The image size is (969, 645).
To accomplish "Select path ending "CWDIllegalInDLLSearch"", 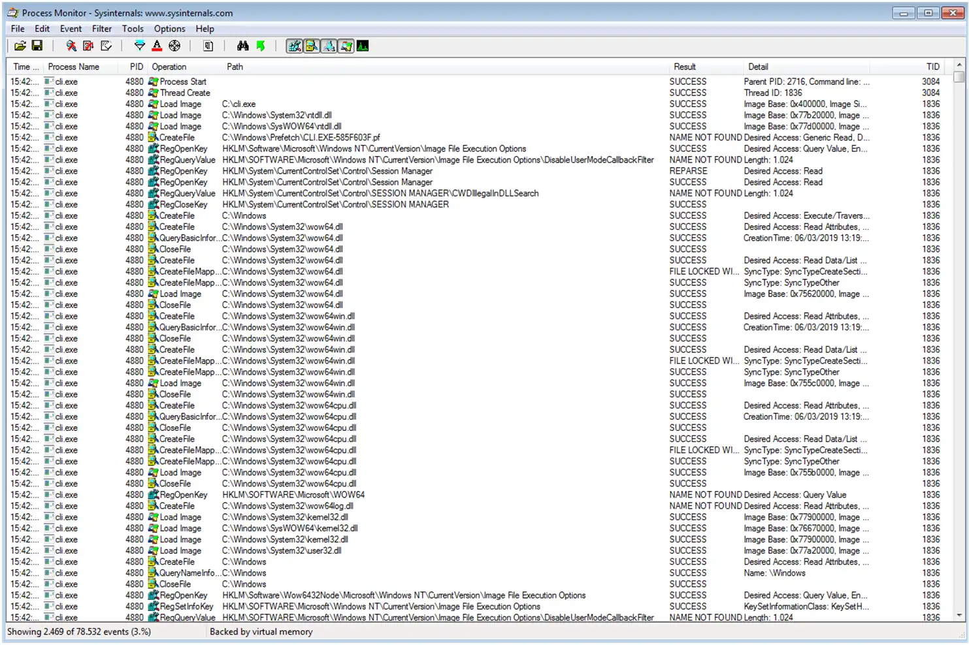I will (380, 193).
